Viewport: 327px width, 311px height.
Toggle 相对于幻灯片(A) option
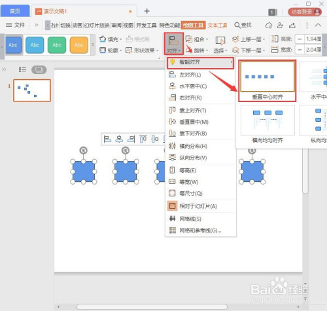(x=200, y=206)
